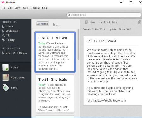Click the Inbox notebook icon in Shortcuts
The width and height of the screenshot is (142, 118).
3,26
